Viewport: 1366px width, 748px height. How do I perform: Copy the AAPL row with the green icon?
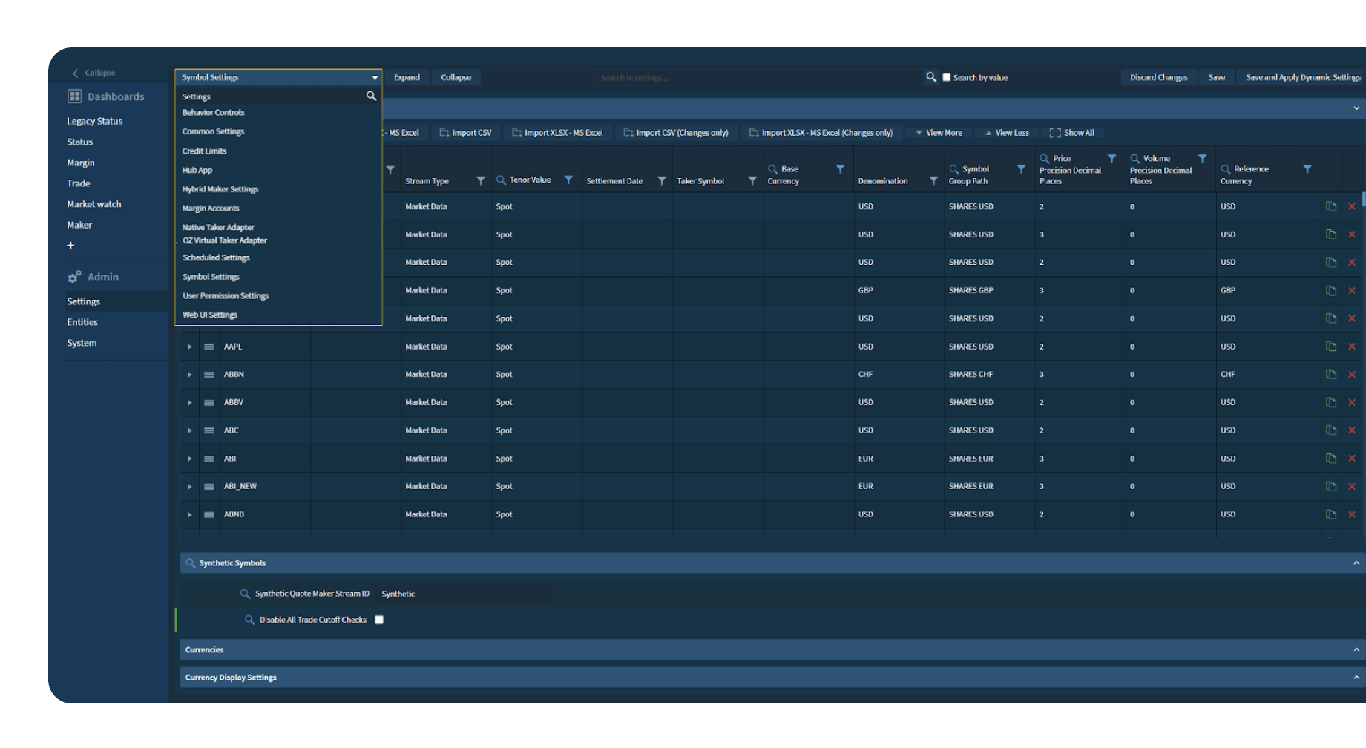point(1331,347)
